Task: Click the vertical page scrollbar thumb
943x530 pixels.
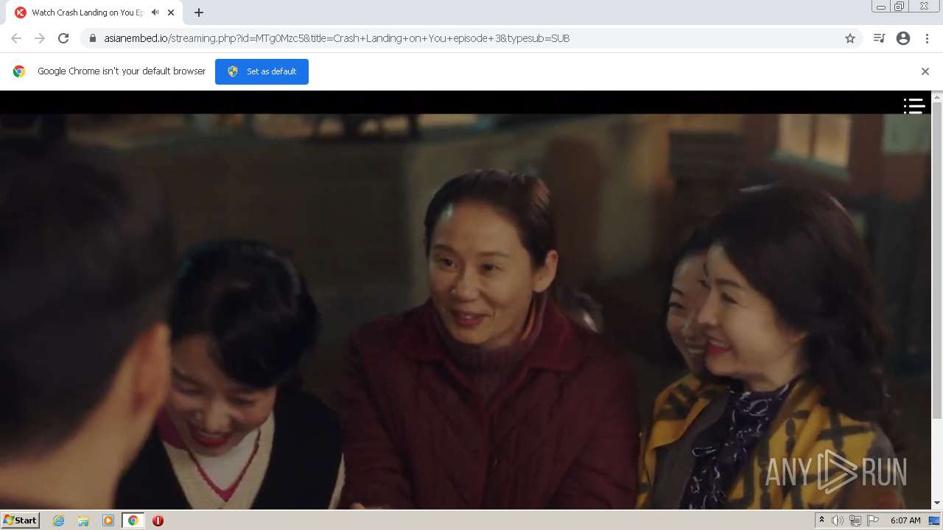Action: point(937,261)
